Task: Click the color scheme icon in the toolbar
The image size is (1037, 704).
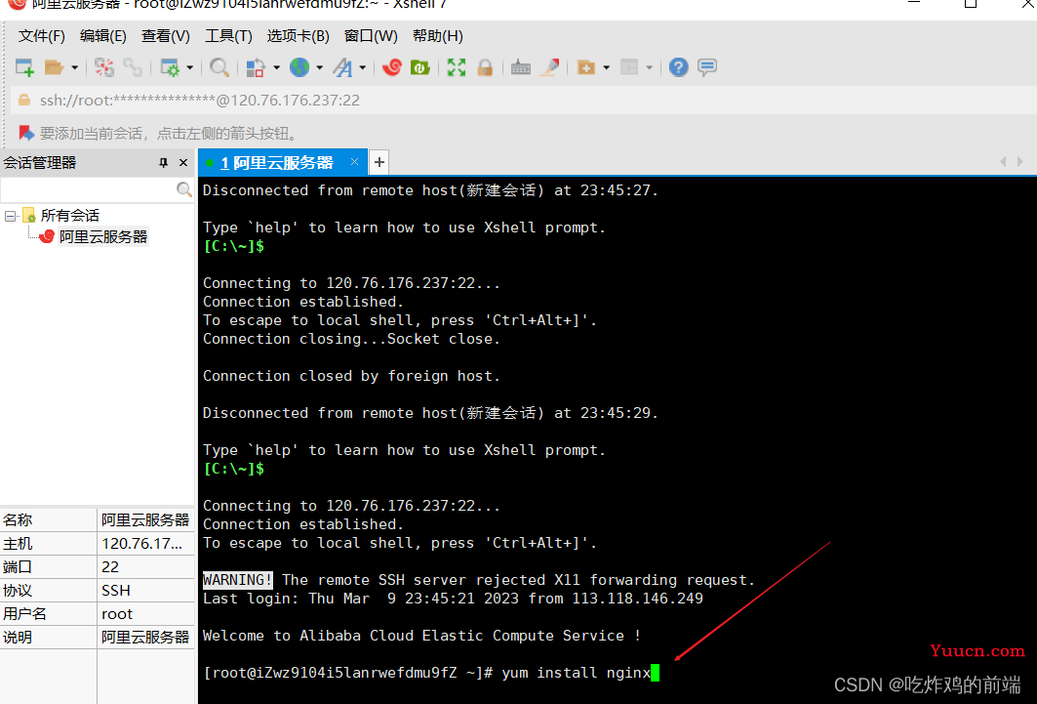Action: (x=256, y=66)
